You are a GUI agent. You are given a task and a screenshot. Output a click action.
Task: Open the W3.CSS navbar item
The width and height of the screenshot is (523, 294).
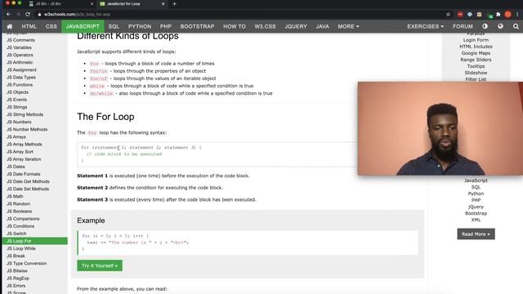tap(265, 26)
